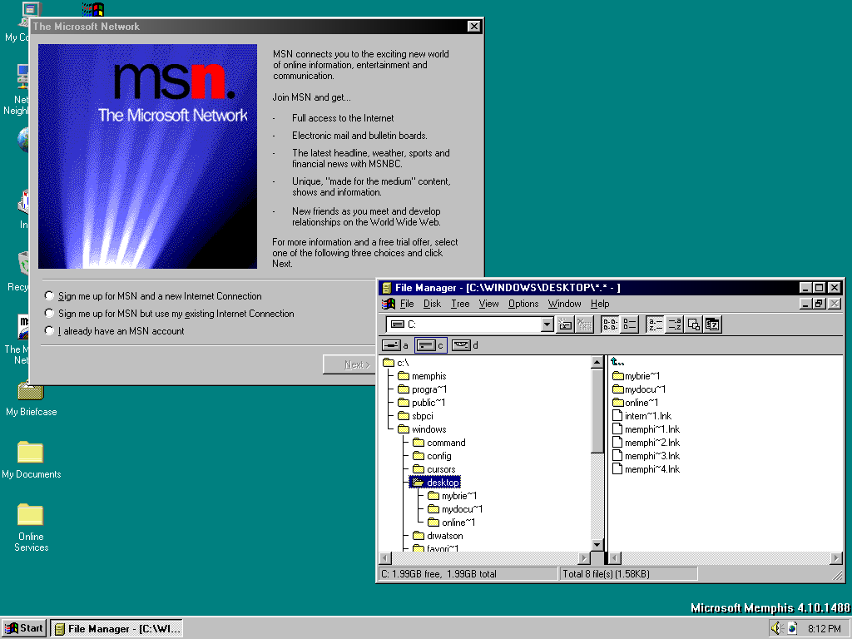Image resolution: width=852 pixels, height=639 pixels.
Task: Sort files by date toolbar icon
Action: click(x=712, y=324)
